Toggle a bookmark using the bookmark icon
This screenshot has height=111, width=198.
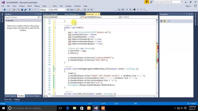134,10
